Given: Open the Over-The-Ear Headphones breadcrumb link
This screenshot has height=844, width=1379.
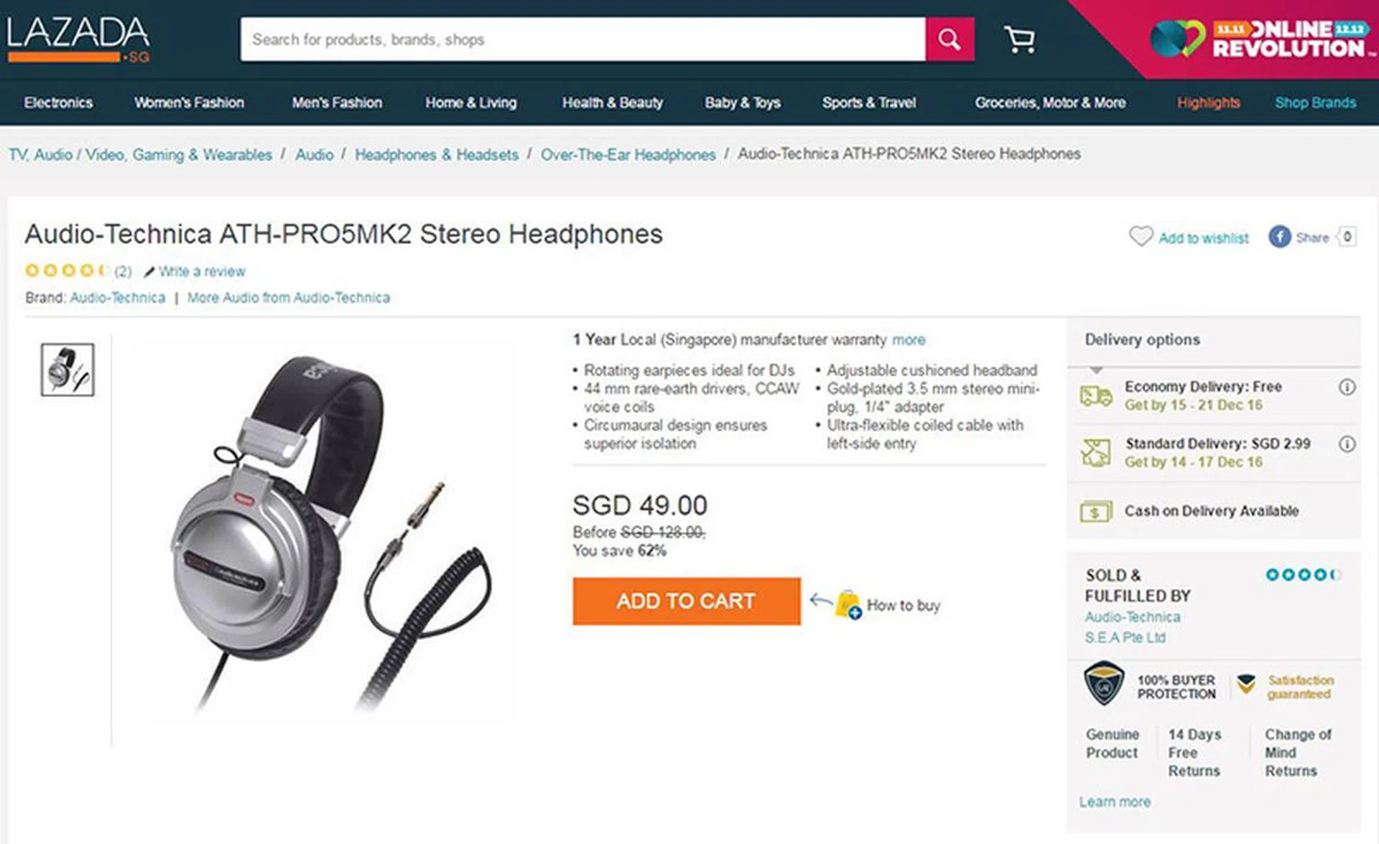Looking at the screenshot, I should (628, 154).
